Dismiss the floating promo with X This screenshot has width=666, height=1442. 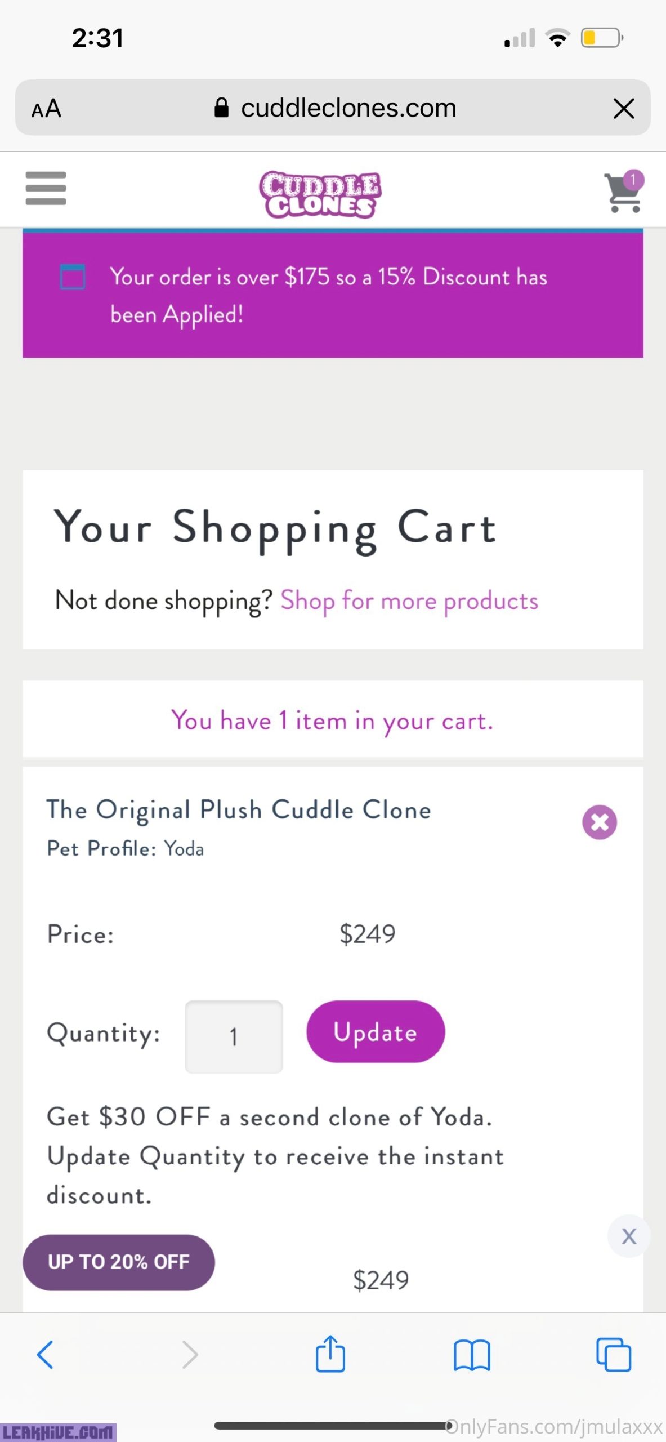point(629,1236)
